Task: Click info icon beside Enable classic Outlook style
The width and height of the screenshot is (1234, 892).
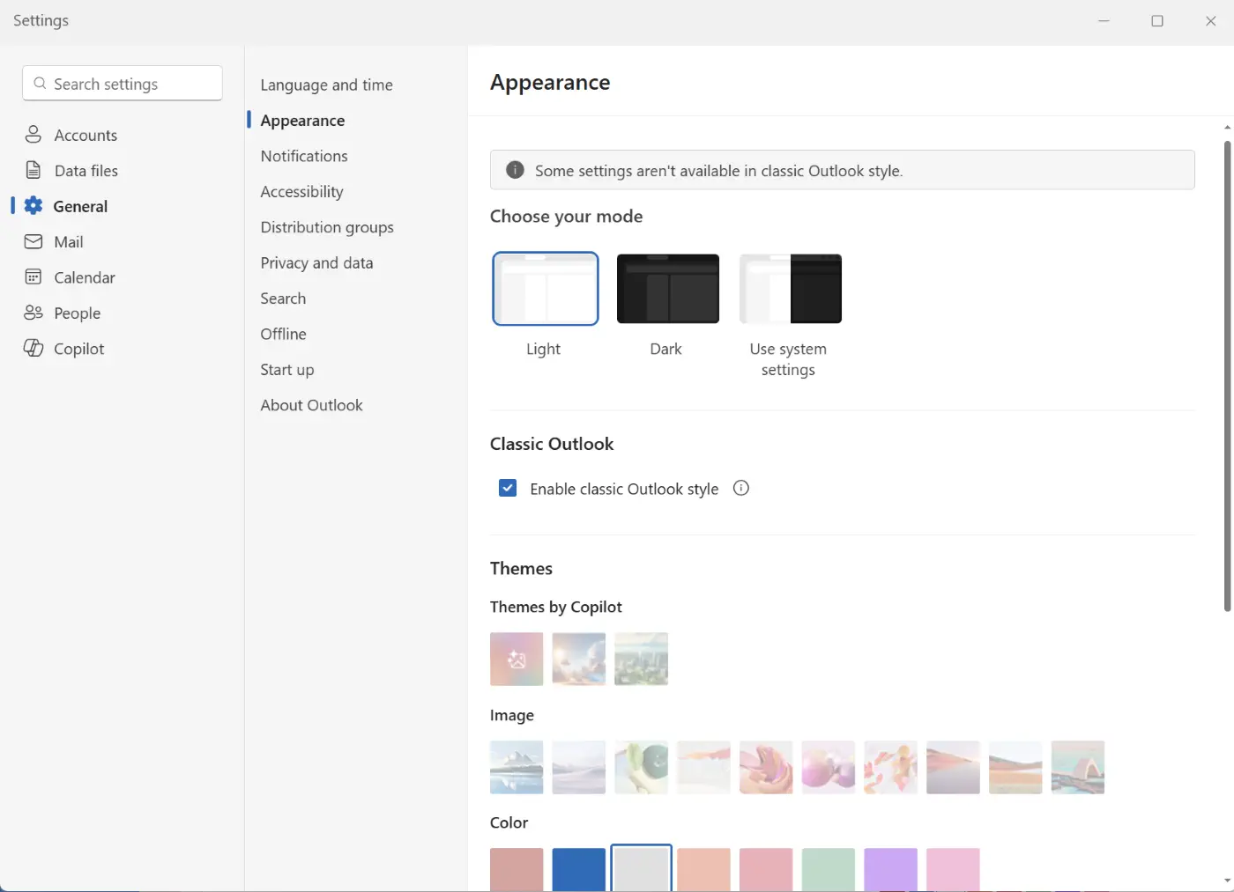Action: pos(741,488)
